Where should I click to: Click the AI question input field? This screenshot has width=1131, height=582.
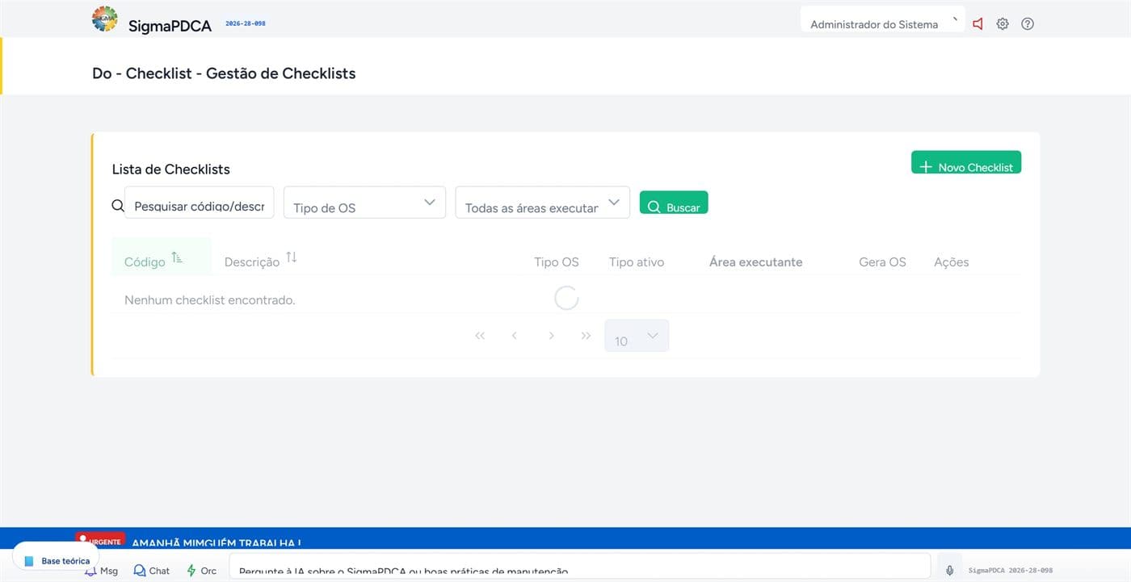(580, 566)
